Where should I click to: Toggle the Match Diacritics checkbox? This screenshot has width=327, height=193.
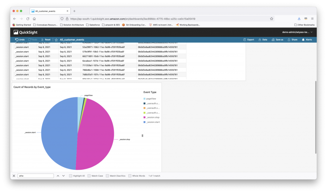(107, 176)
